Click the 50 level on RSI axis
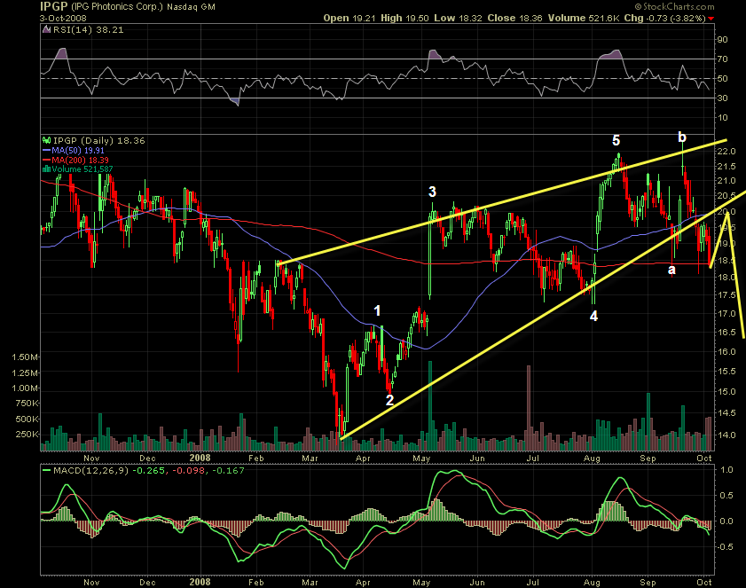 click(x=722, y=79)
